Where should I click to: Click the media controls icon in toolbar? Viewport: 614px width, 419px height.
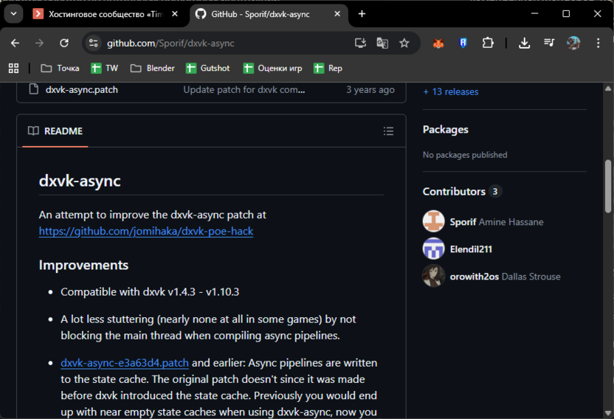pos(548,44)
